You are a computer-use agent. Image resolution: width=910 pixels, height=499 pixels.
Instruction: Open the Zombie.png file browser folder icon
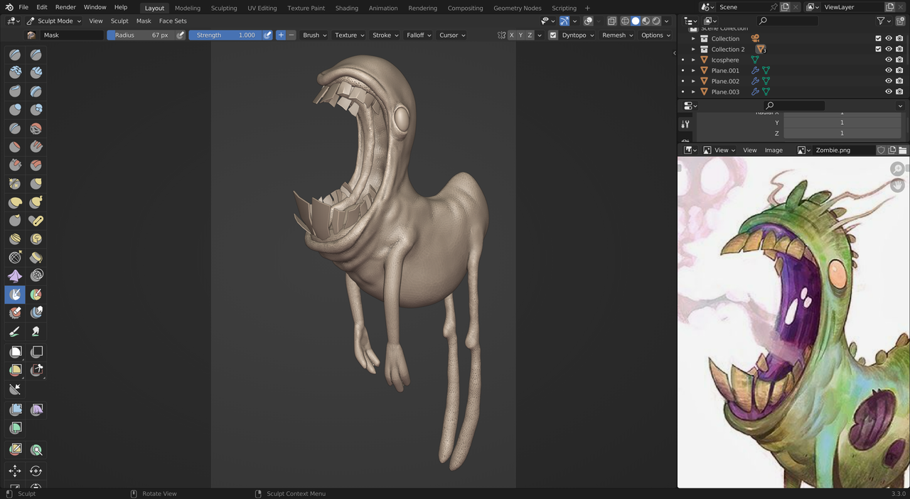[903, 150]
